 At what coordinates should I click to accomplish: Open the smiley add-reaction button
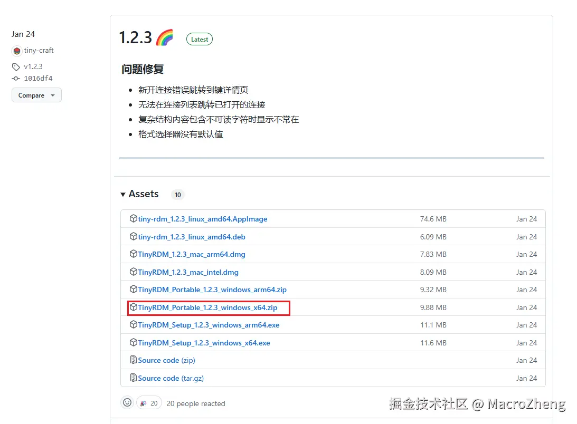click(127, 403)
